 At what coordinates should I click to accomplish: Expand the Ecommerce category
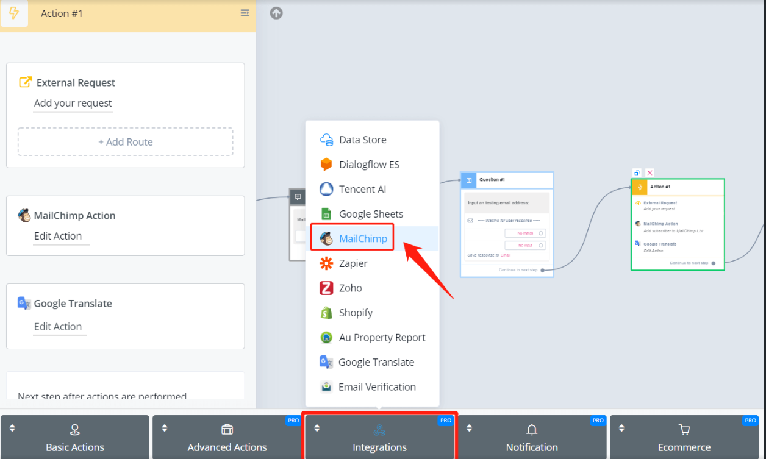(x=684, y=437)
